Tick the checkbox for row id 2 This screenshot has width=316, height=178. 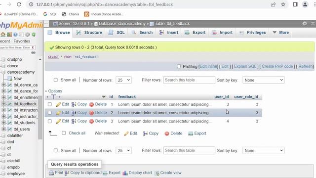(50, 113)
